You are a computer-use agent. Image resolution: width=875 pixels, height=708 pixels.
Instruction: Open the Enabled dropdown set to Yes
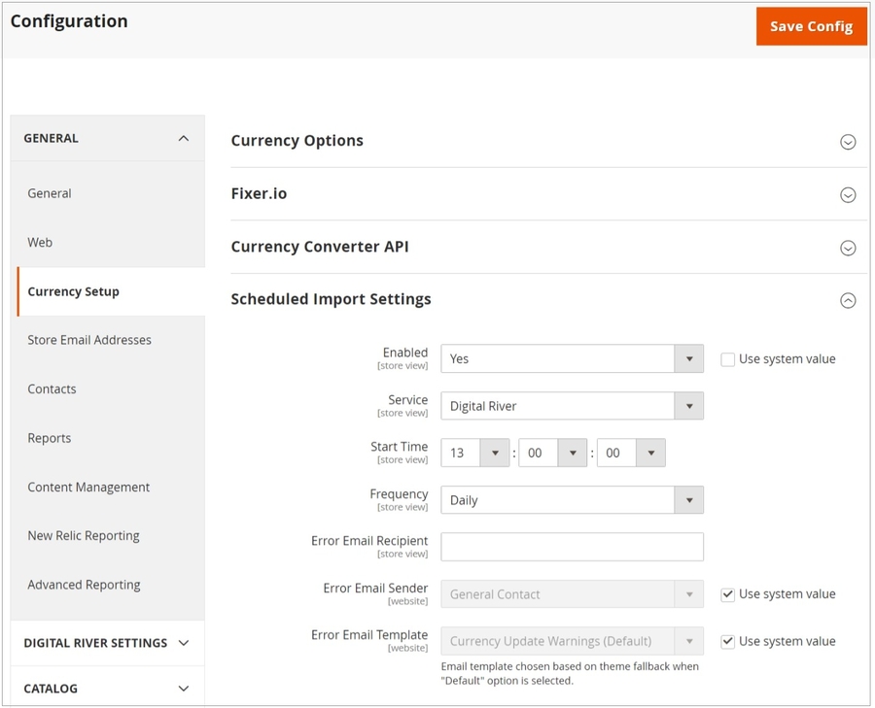tap(572, 359)
